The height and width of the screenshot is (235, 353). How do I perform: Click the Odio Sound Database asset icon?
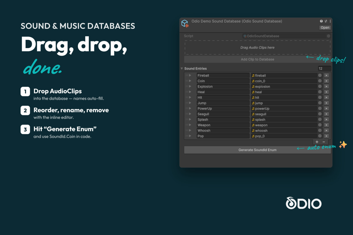pos(185,23)
